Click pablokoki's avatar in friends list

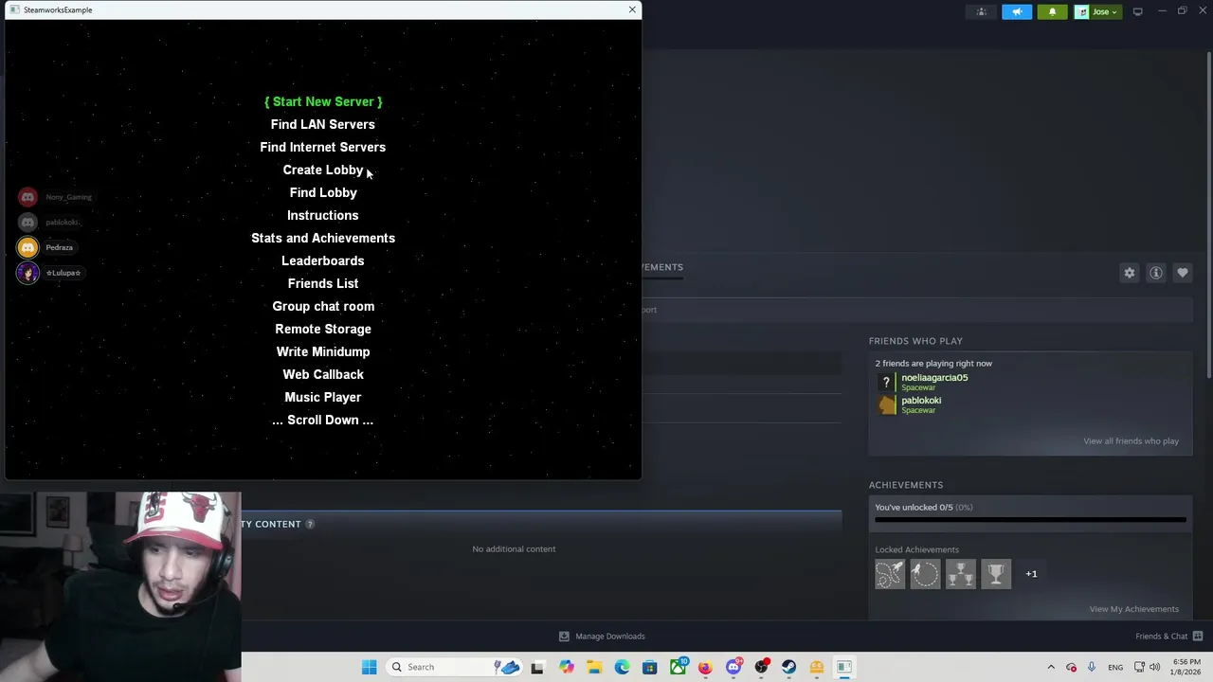click(x=886, y=405)
